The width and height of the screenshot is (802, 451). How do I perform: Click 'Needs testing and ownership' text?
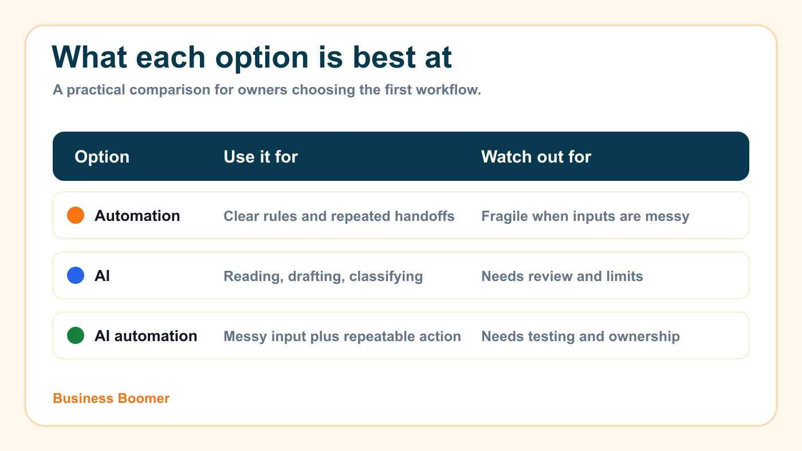point(581,337)
